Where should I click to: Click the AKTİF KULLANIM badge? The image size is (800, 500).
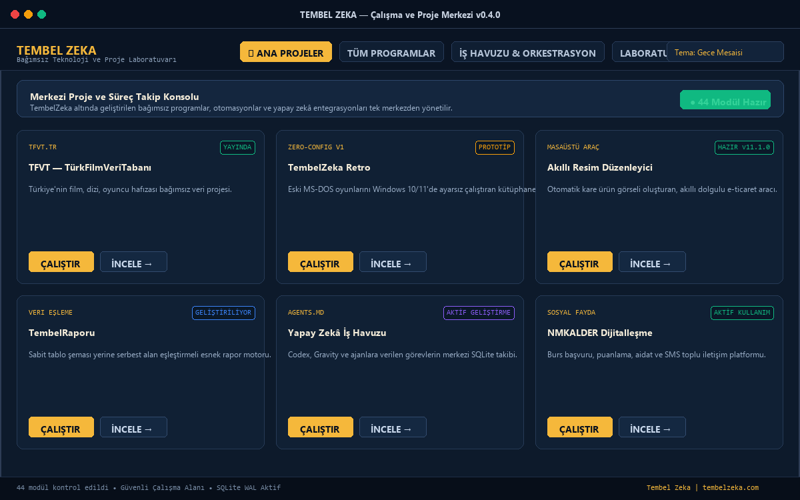coord(742,313)
